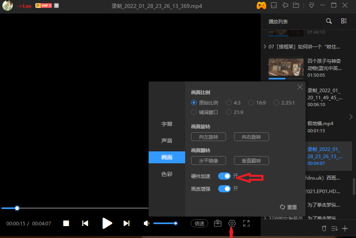Image resolution: width=356 pixels, height=238 pixels.
Task: Expand the 07「搭框架」 playlist group
Action: coord(265,47)
